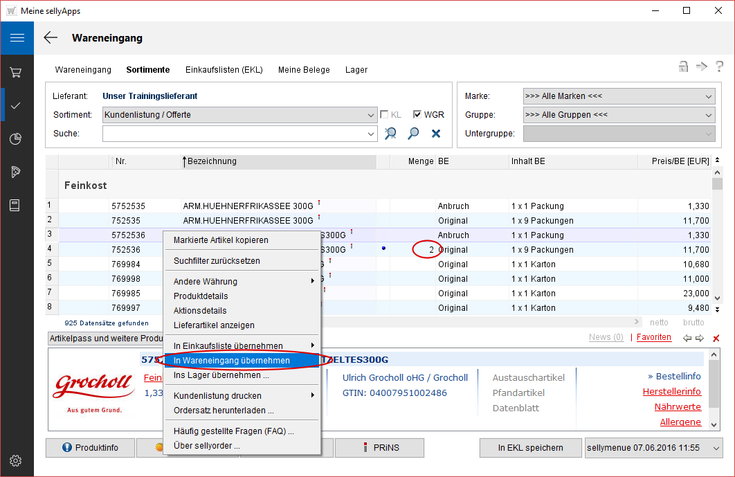Image resolution: width=735 pixels, height=477 pixels.
Task: Open the Gruppe dropdown
Action: pyautogui.click(x=708, y=115)
